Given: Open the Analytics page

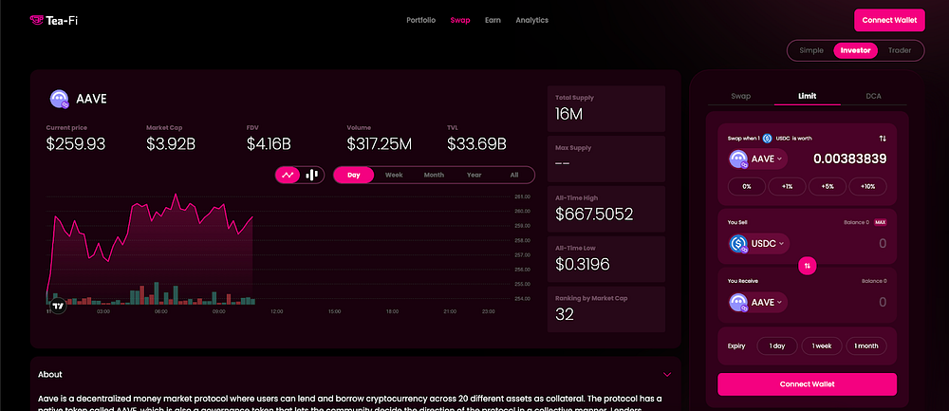Looking at the screenshot, I should click(x=532, y=20).
